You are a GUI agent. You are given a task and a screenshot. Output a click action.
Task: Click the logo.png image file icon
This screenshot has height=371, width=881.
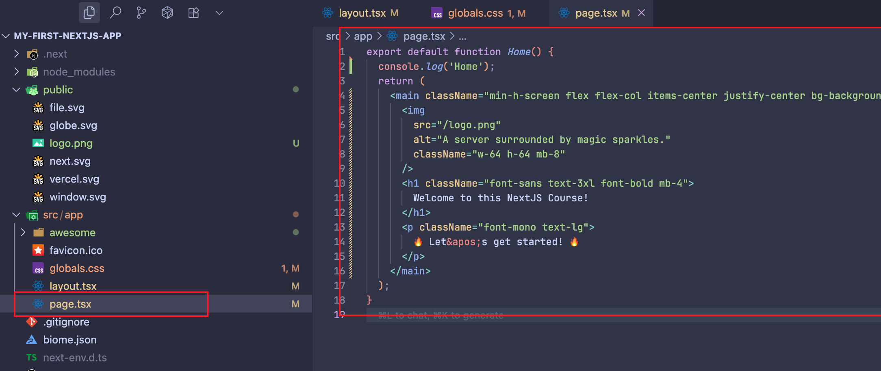coord(38,143)
